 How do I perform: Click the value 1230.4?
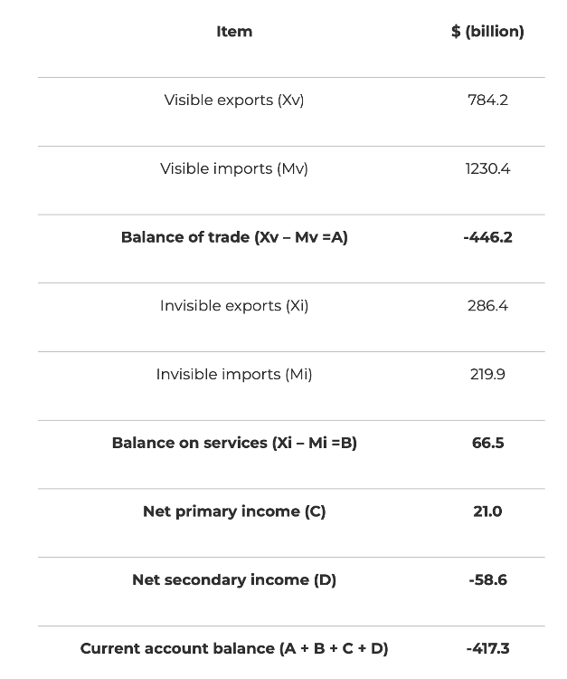(487, 169)
